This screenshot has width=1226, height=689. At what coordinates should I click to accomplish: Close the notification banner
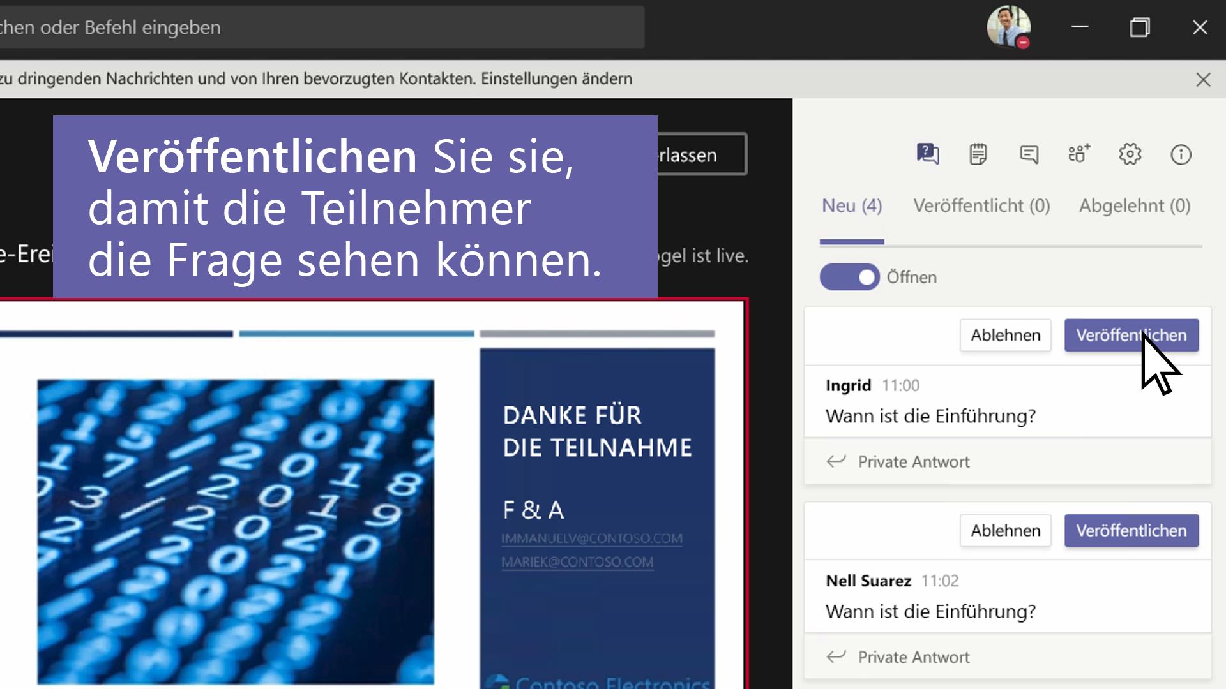click(x=1203, y=79)
